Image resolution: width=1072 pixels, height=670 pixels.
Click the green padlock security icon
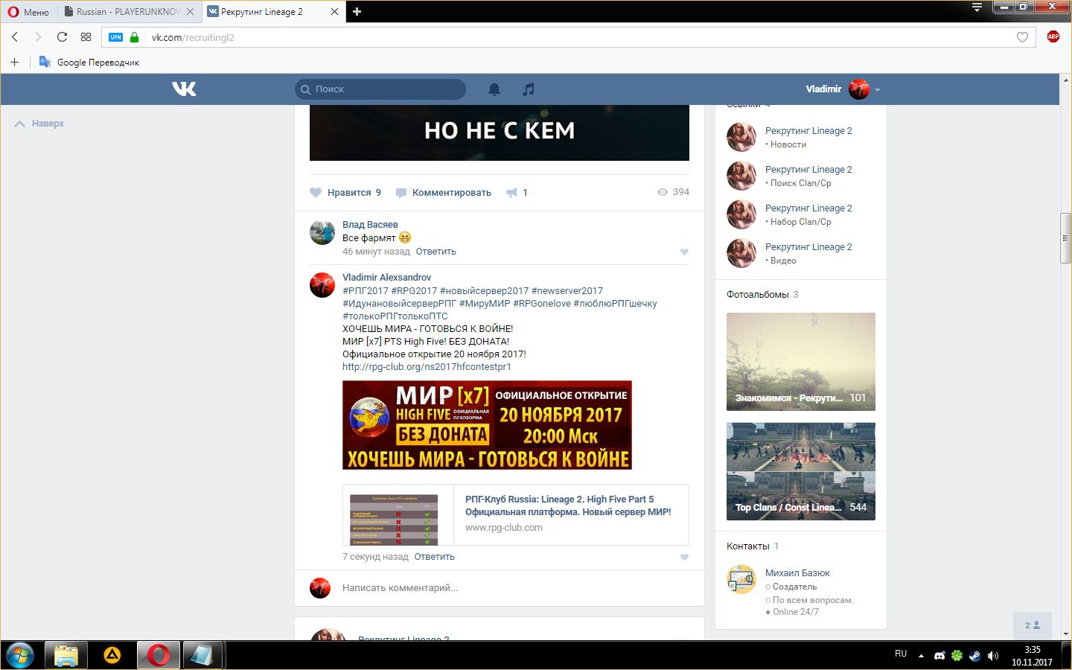[134, 37]
